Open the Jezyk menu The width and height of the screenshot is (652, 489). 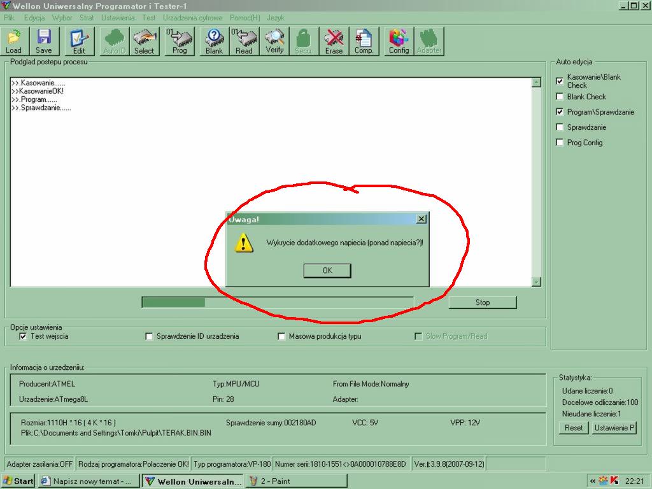click(275, 18)
